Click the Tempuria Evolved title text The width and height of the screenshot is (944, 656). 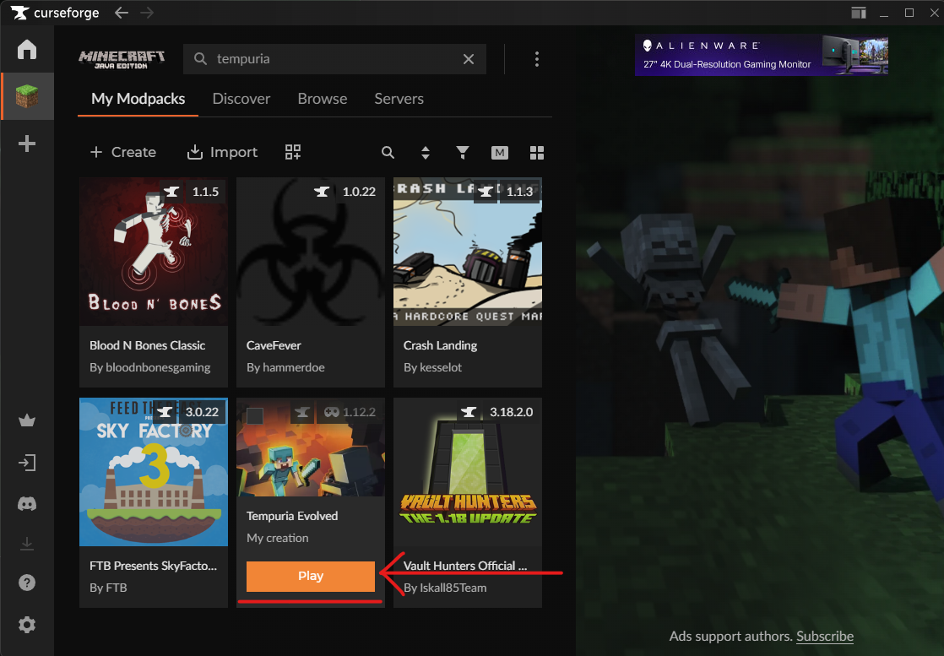click(x=292, y=516)
